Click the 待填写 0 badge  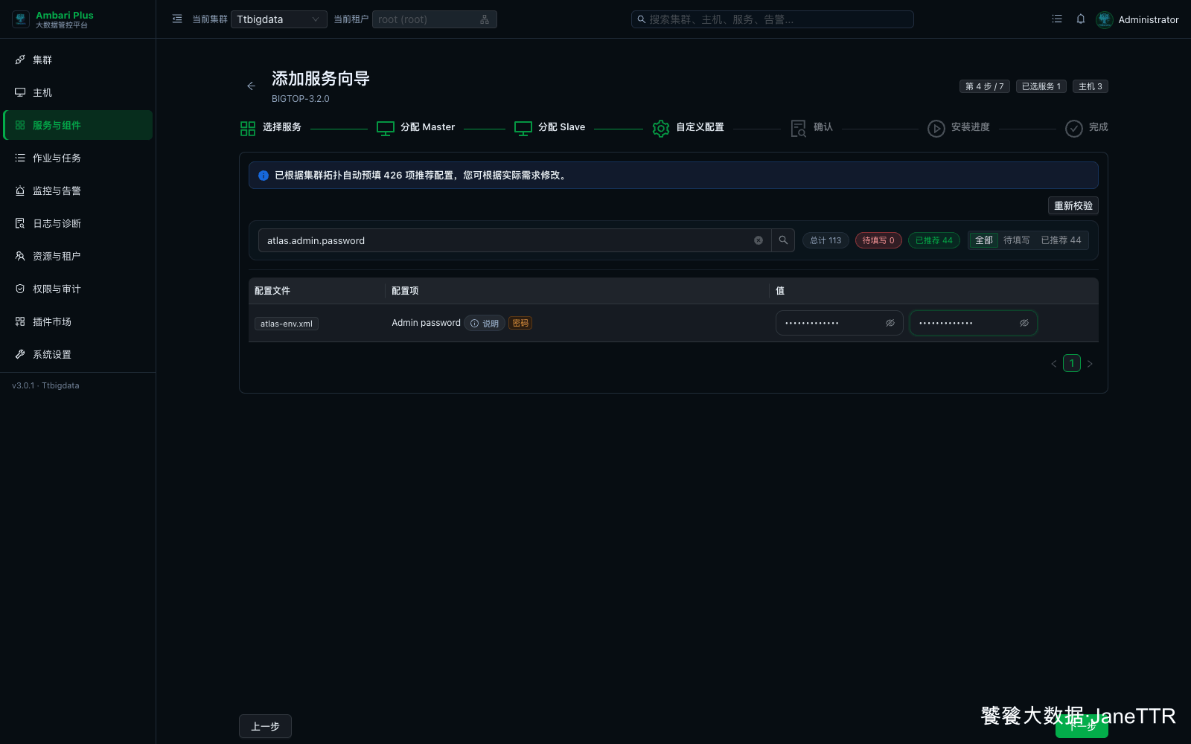pyautogui.click(x=878, y=240)
